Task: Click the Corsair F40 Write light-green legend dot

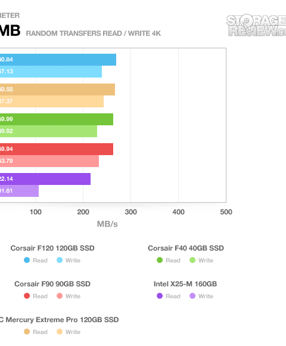Action: tap(192, 260)
